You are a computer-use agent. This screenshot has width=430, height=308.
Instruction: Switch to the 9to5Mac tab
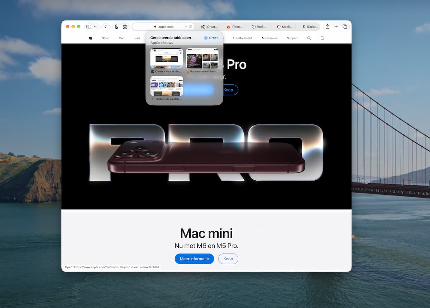(x=259, y=27)
